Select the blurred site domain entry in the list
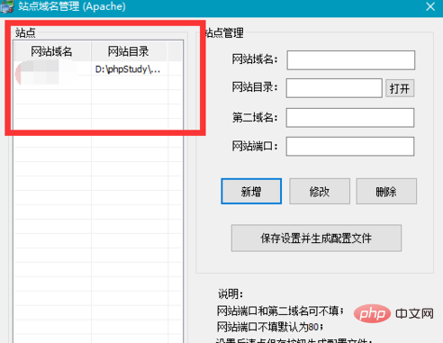 (48, 72)
